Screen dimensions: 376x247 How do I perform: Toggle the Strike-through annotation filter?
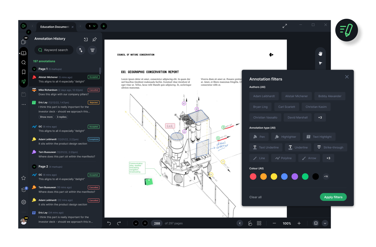pyautogui.click(x=331, y=147)
